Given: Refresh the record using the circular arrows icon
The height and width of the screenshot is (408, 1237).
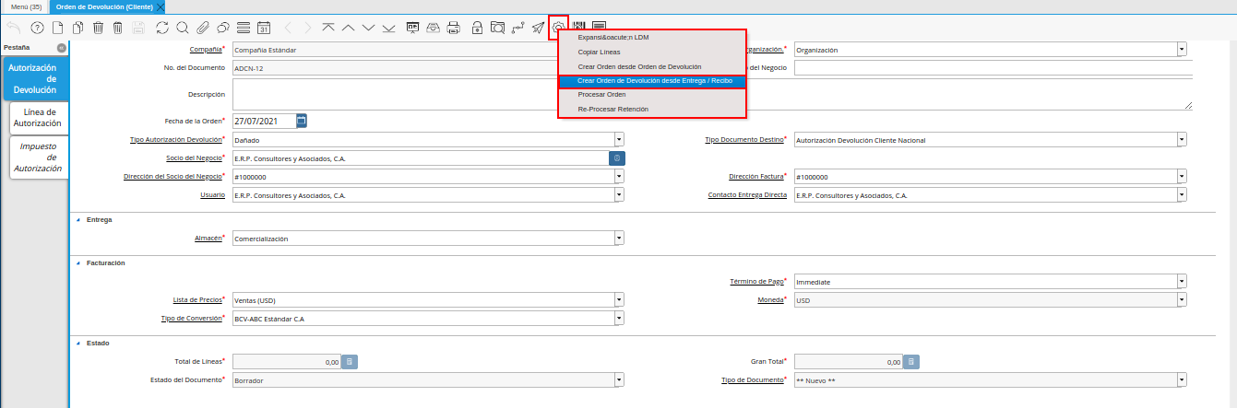Looking at the screenshot, I should [162, 28].
